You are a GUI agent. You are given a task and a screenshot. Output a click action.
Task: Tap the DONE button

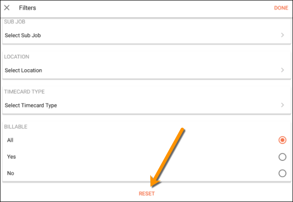click(x=281, y=8)
